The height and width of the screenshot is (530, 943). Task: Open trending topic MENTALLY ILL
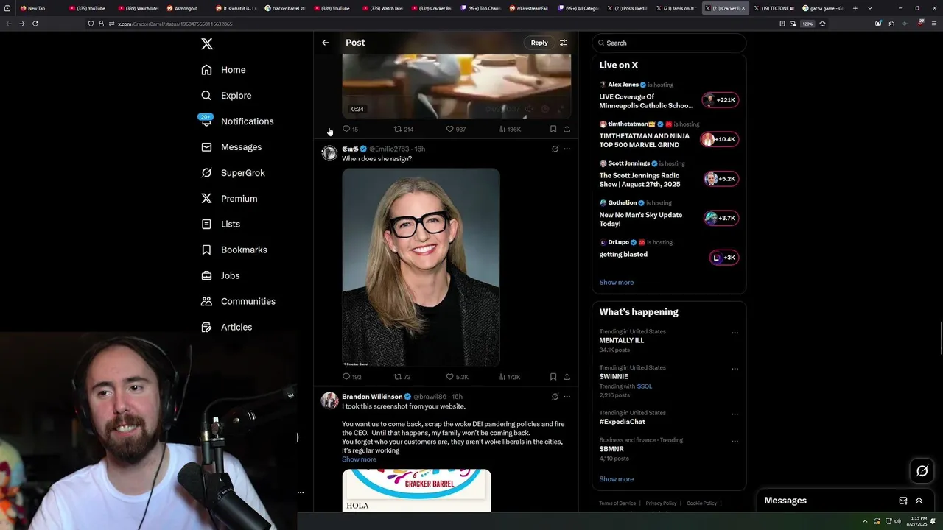click(x=621, y=341)
